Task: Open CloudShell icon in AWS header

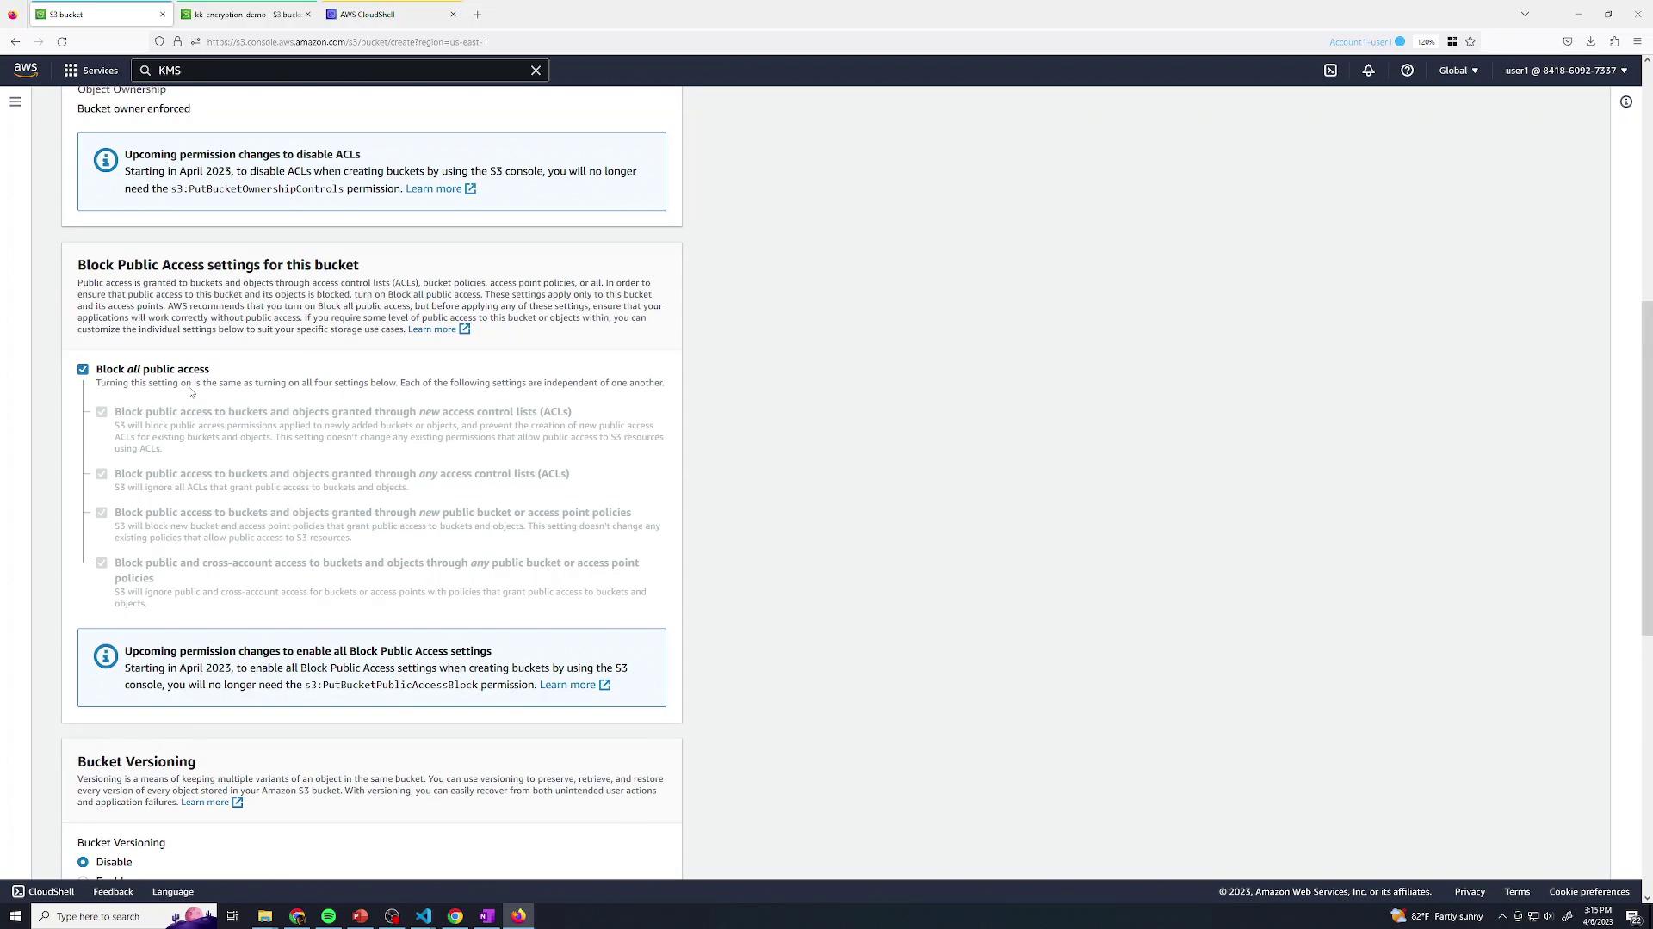Action: pyautogui.click(x=1330, y=71)
